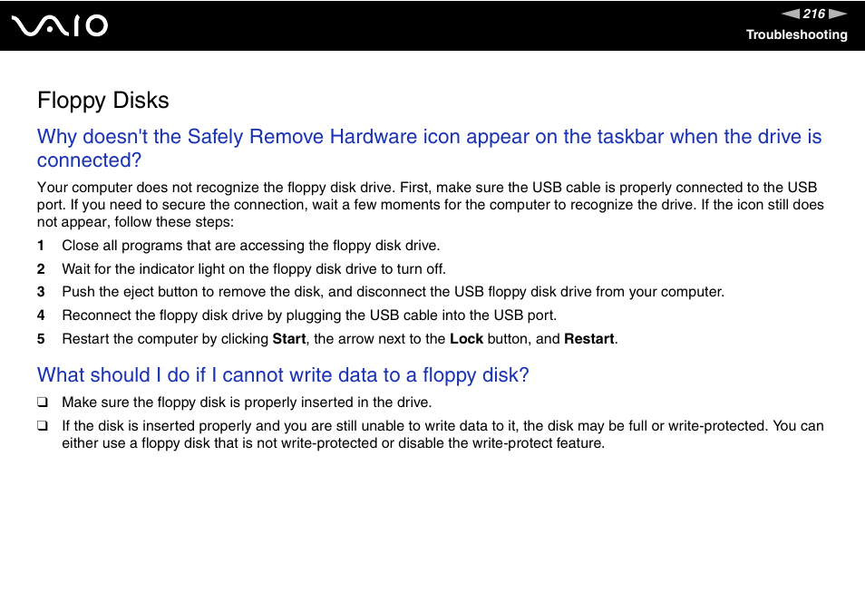The image size is (865, 611).
Task: Go to previous page using left arrow
Action: [x=791, y=14]
